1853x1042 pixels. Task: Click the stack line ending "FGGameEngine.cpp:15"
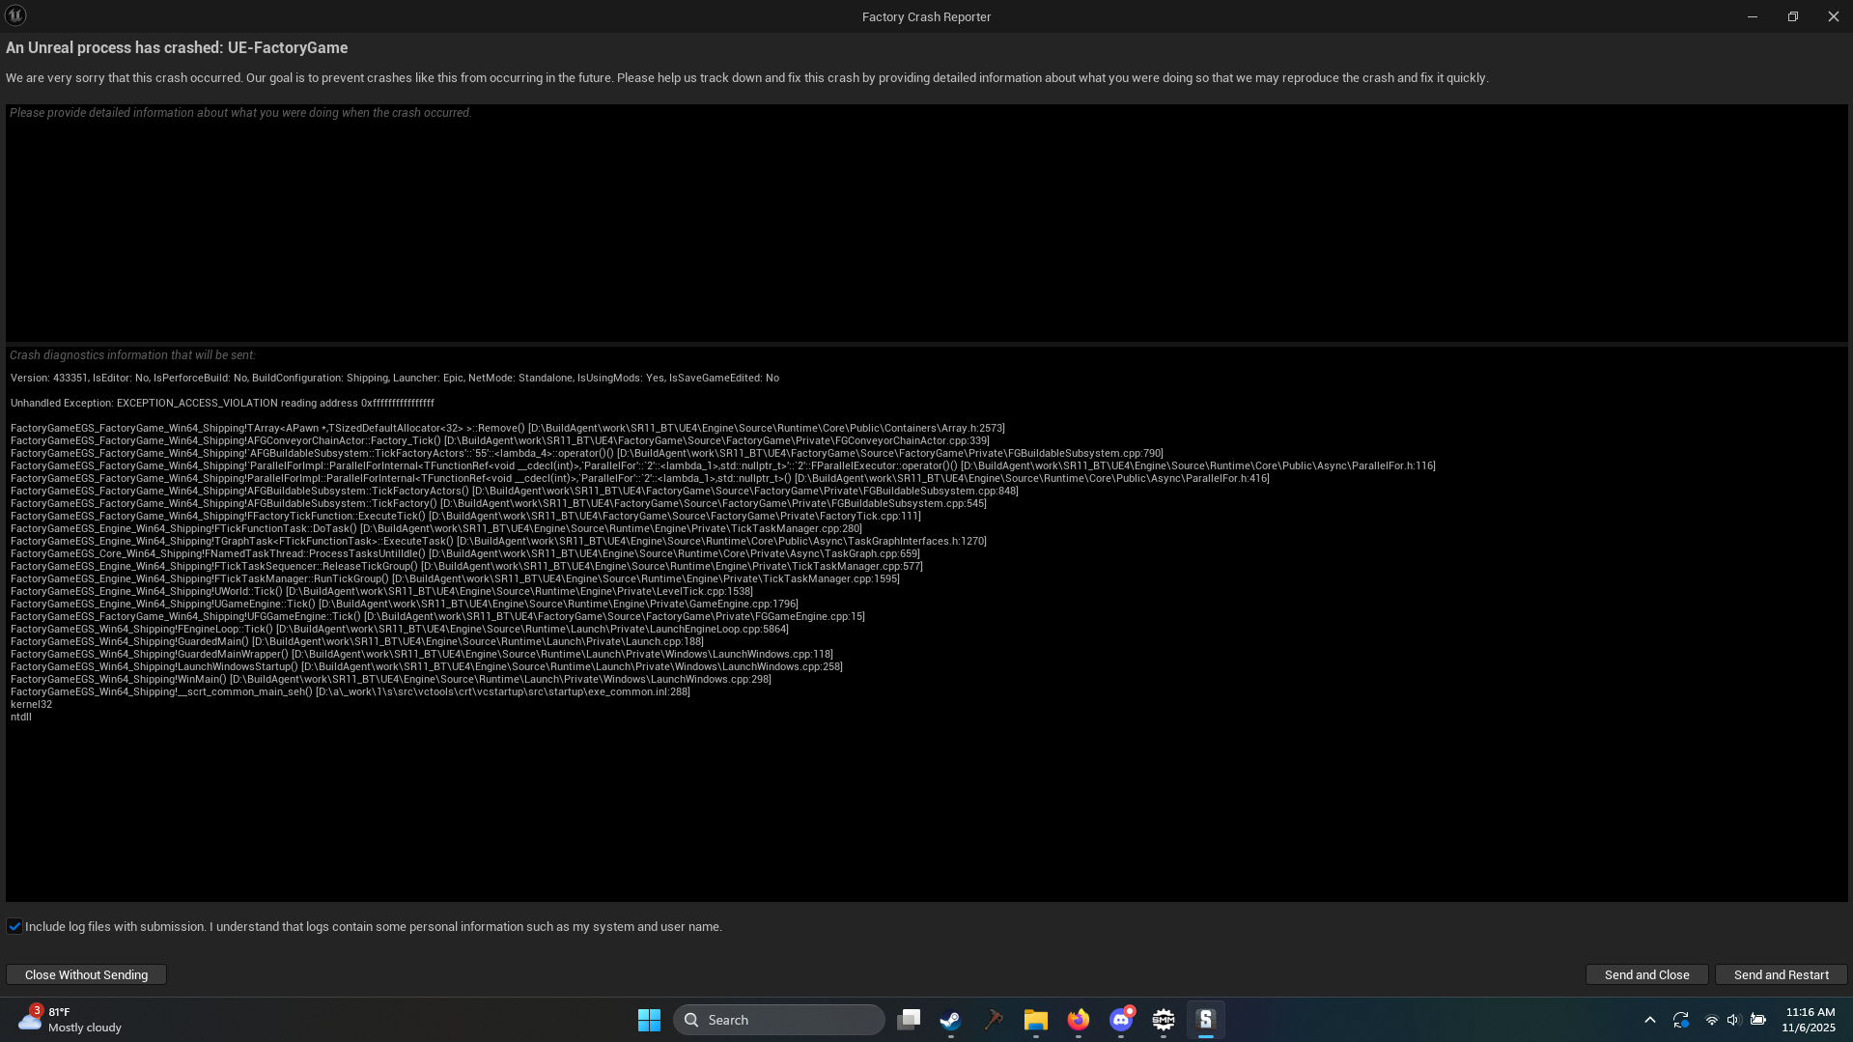(437, 616)
